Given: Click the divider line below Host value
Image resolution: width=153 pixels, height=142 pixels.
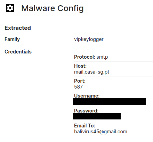Looking at the screenshot, I should coord(113,76).
